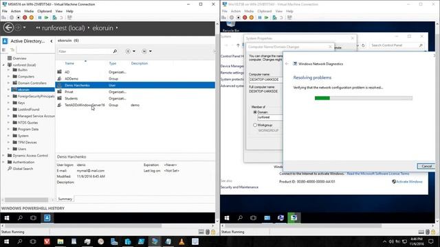
Task: Open the Action menu in the left VM window
Action: click(x=16, y=11)
